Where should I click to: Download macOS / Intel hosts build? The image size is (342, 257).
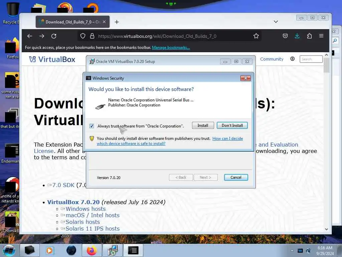tap(93, 215)
